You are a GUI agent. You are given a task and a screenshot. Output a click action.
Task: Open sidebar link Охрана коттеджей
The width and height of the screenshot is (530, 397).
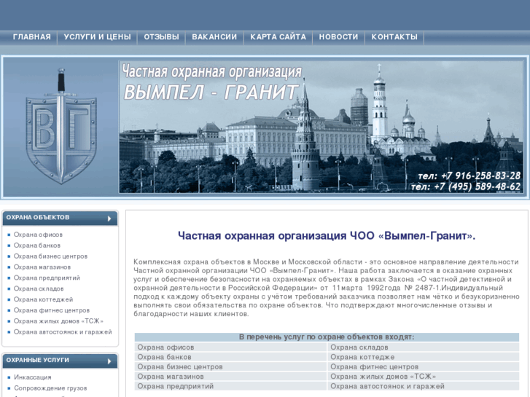click(x=43, y=299)
